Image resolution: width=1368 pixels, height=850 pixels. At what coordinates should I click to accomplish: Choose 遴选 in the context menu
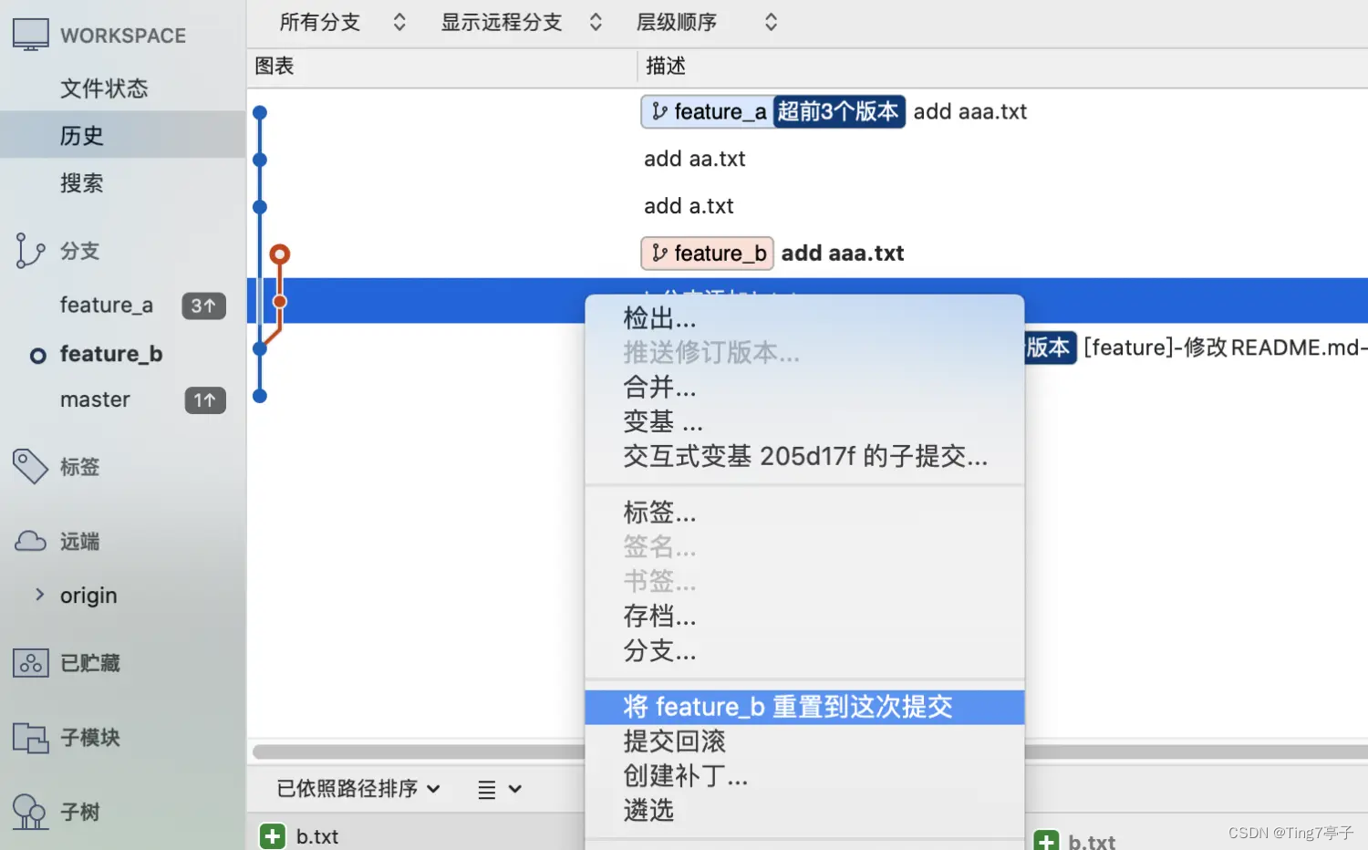(x=804, y=810)
